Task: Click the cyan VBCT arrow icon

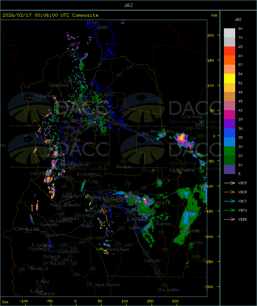Action: [x=229, y=201]
